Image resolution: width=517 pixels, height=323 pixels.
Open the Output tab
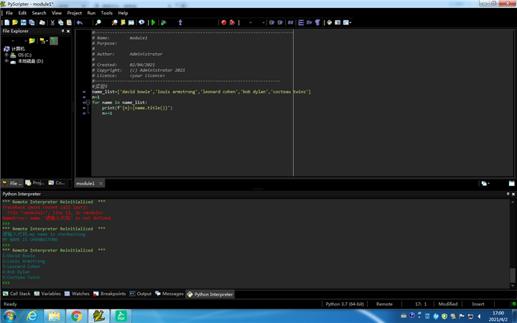click(x=141, y=294)
